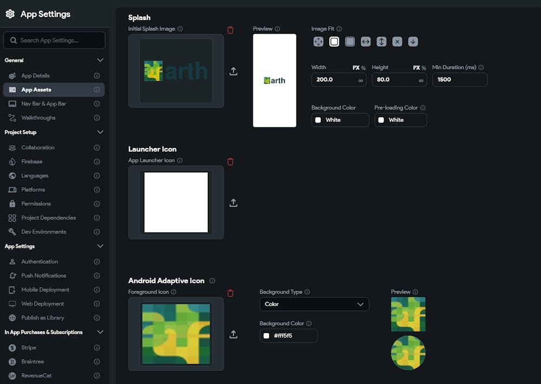Screen dimensions: 541x384
Task: Click info icon beside Foreground Icon label
Action: tap(174, 292)
